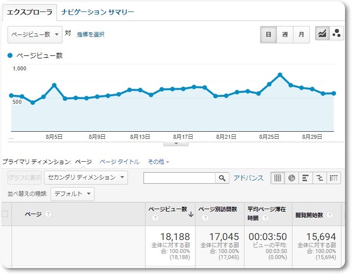The image size is (352, 275).
Task: Set graph interval to 週 (week)
Action: click(284, 34)
